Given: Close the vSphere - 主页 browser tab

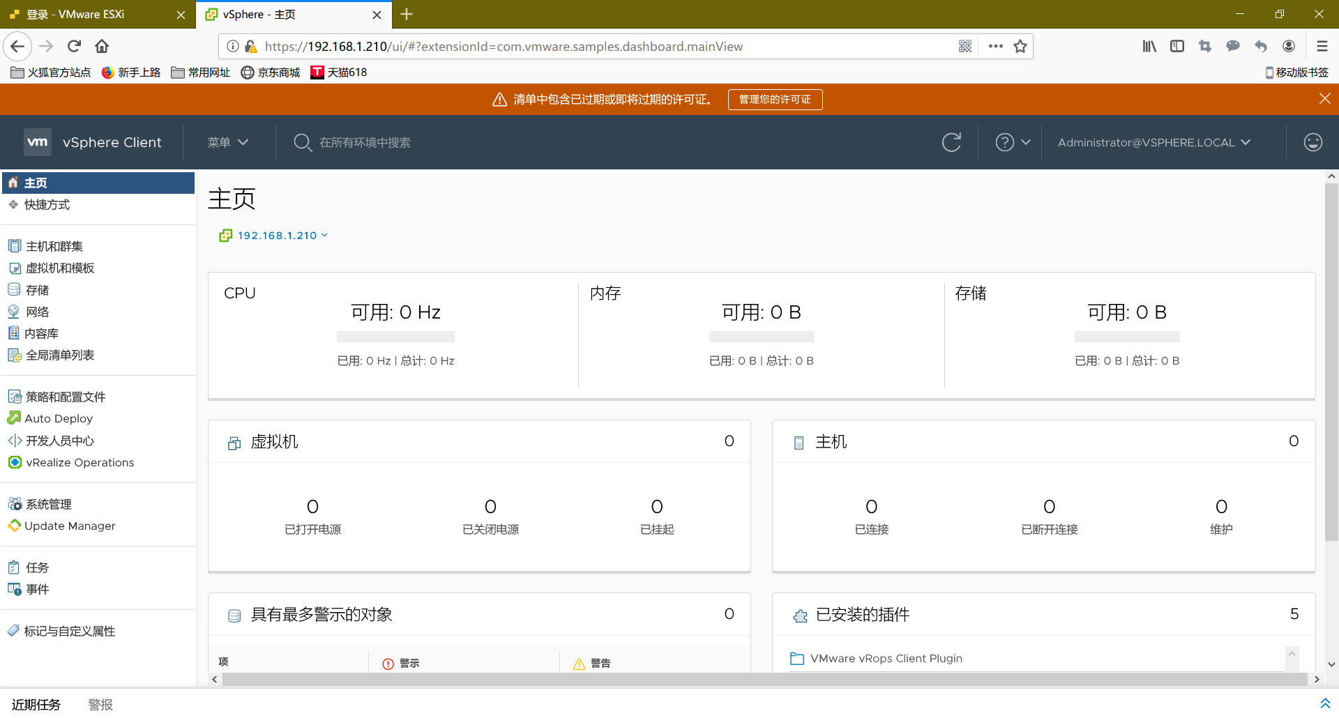Looking at the screenshot, I should click(377, 15).
